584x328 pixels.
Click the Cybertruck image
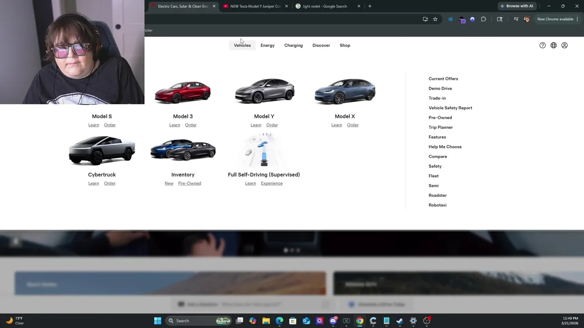(102, 150)
